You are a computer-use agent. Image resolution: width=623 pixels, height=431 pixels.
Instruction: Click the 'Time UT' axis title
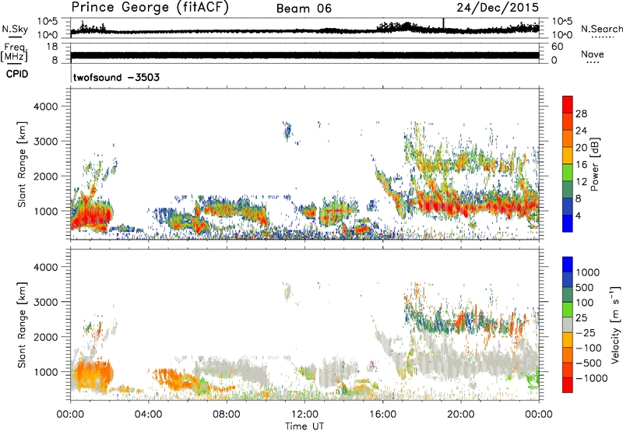click(304, 426)
